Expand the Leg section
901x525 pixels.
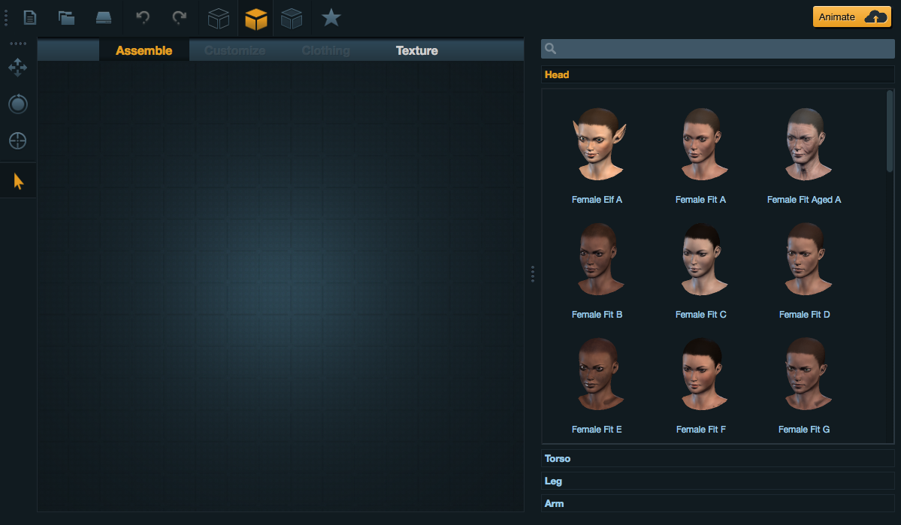pyautogui.click(x=718, y=481)
